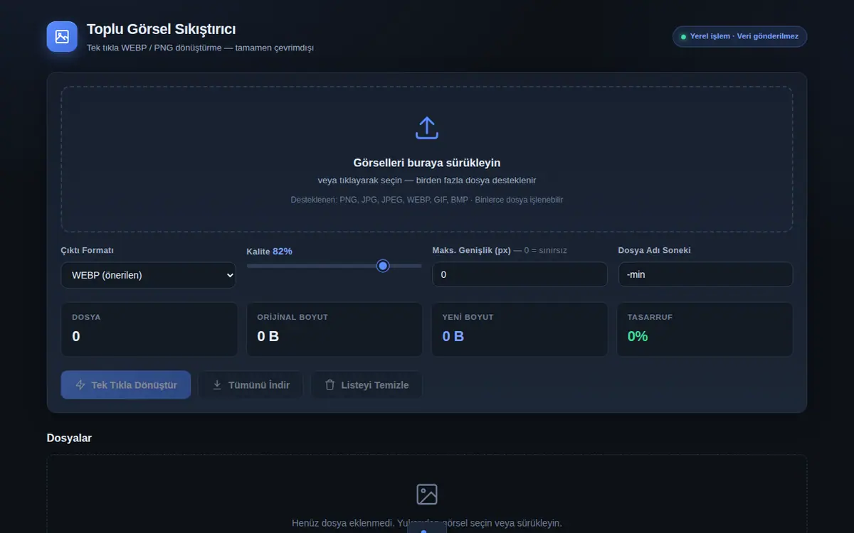Click the Henüz dosya eklenmedi message
The image size is (854, 533).
click(x=427, y=523)
